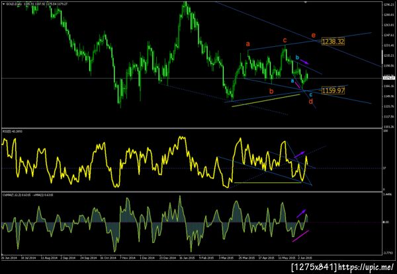This screenshot has height=274, width=397.
Task: Click the 17 Apr 2015 date label
Action: point(267,258)
